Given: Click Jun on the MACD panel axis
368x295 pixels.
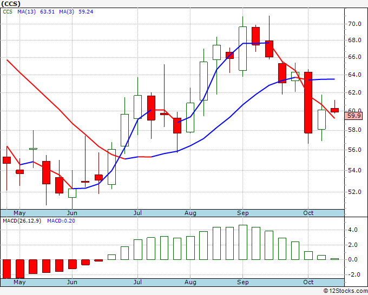Looking at the screenshot, I should (x=72, y=282).
